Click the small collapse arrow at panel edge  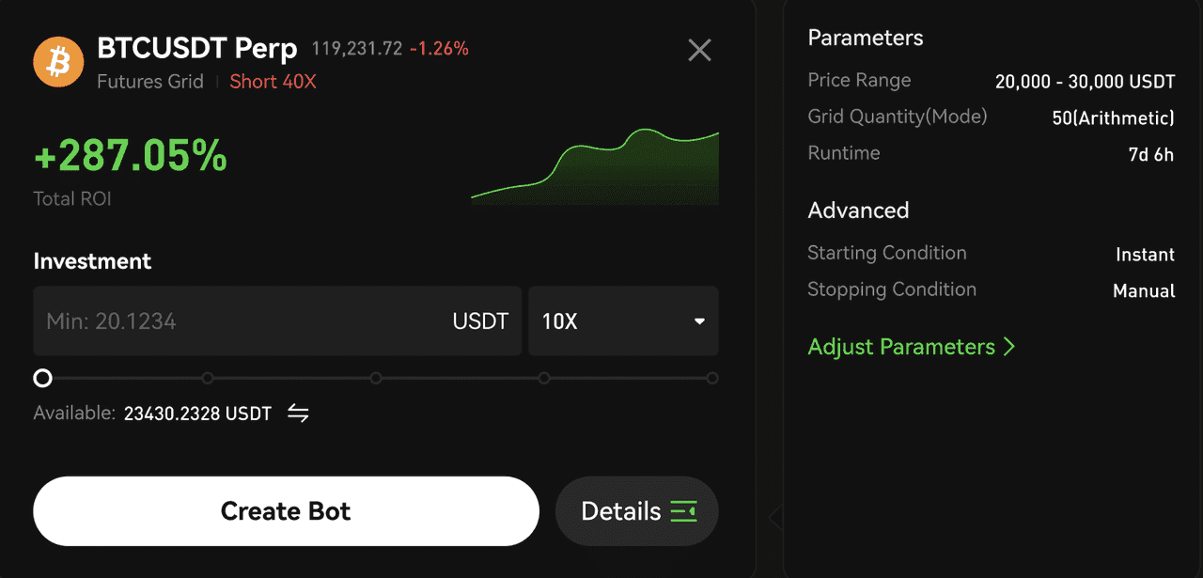[x=774, y=517]
